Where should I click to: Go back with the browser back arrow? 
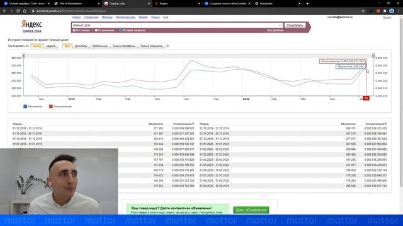[4, 11]
